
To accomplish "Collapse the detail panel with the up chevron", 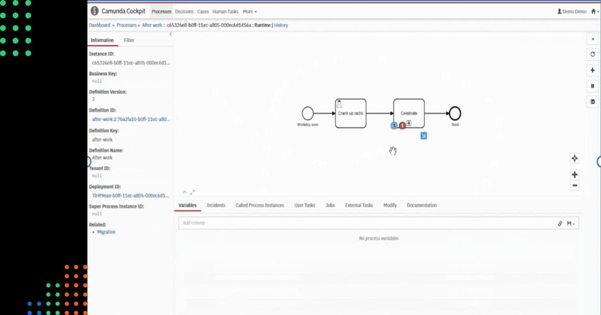I will (185, 191).
